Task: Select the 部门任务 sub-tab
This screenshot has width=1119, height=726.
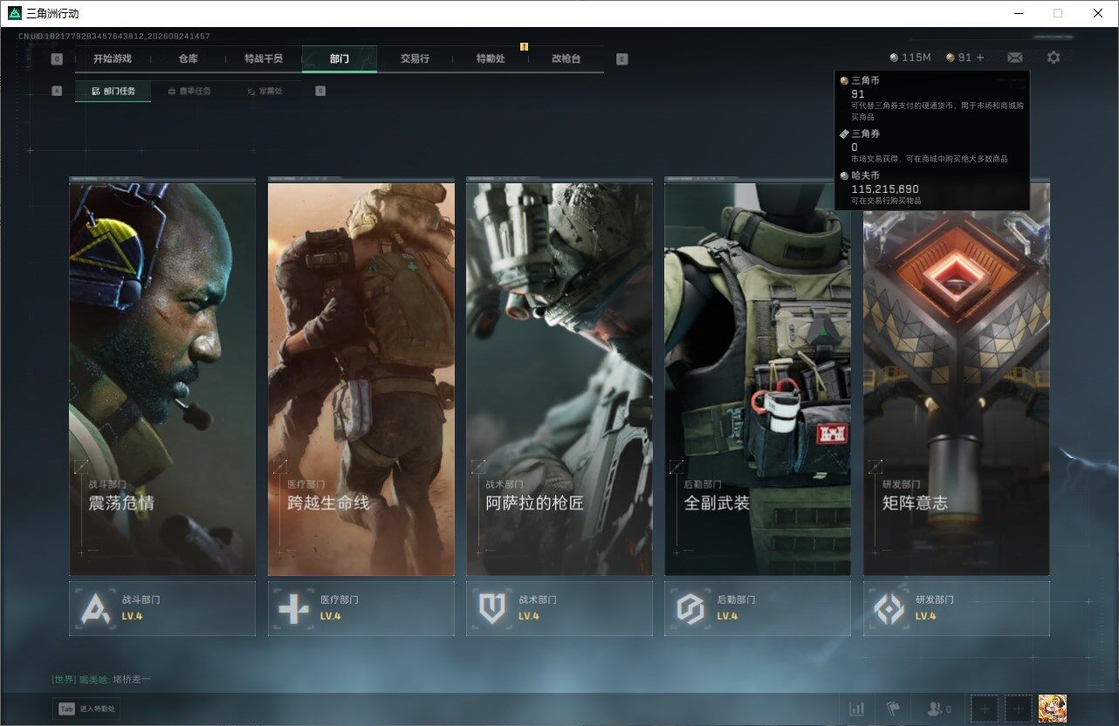Action: click(x=113, y=91)
